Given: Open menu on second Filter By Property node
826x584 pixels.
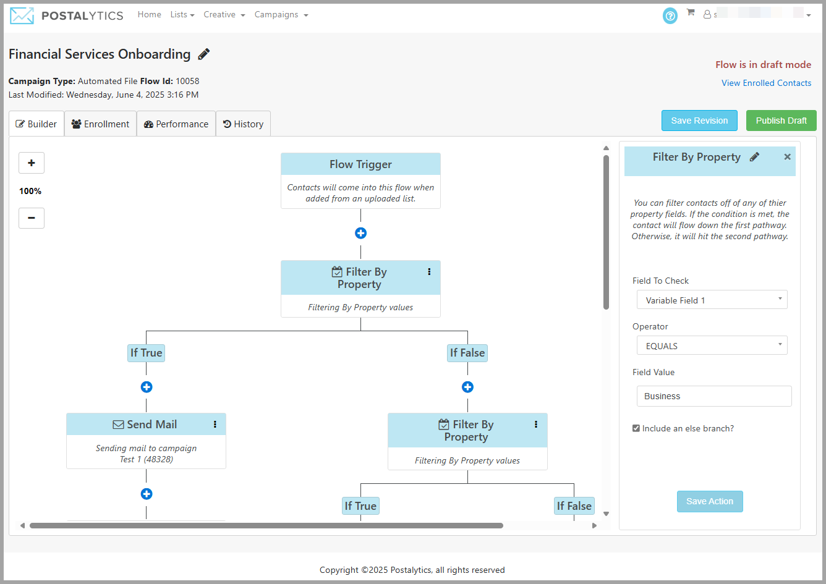Looking at the screenshot, I should 536,425.
